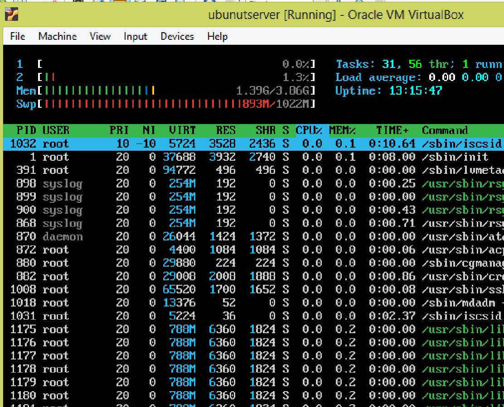
Task: Click the 37688 VIRT value for init
Action: pyautogui.click(x=179, y=157)
